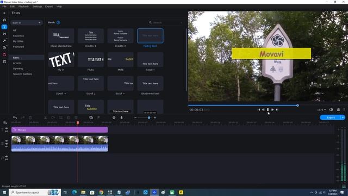The width and height of the screenshot is (348, 196).
Task: Click the Overlay mode icon
Action: point(91,118)
